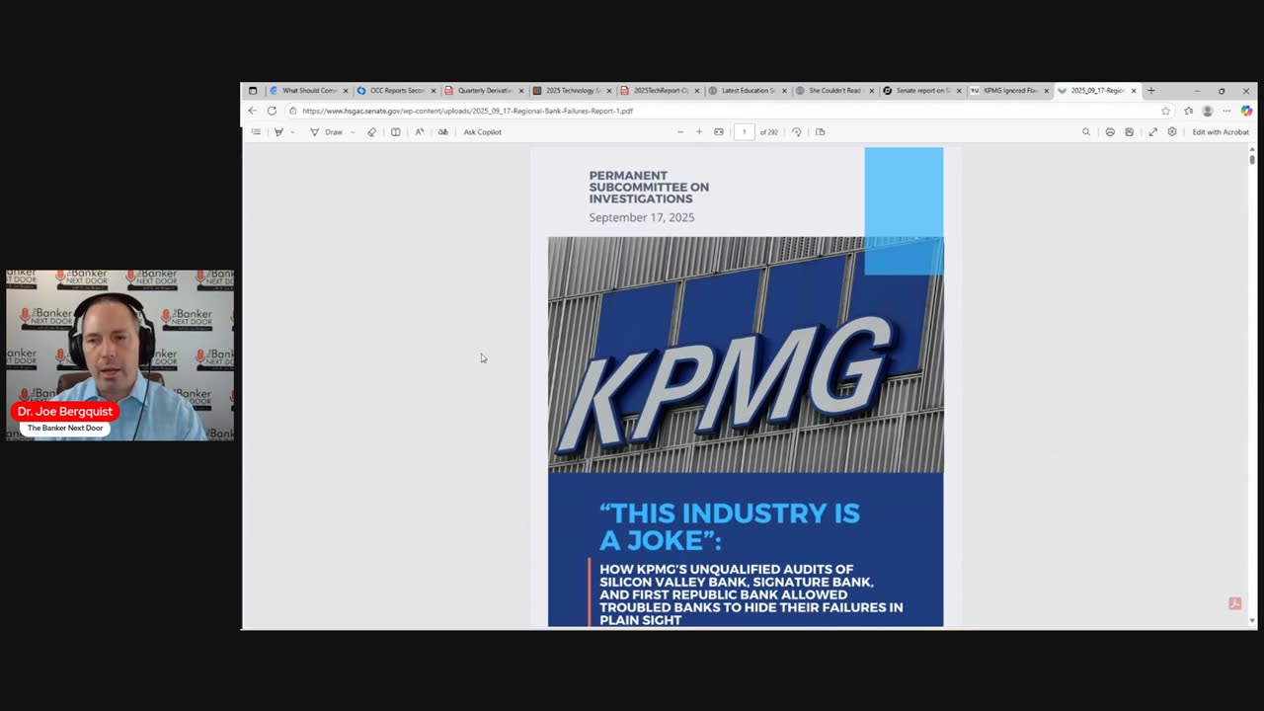Click Edit with Acrobat
The image size is (1264, 711).
pyautogui.click(x=1221, y=131)
